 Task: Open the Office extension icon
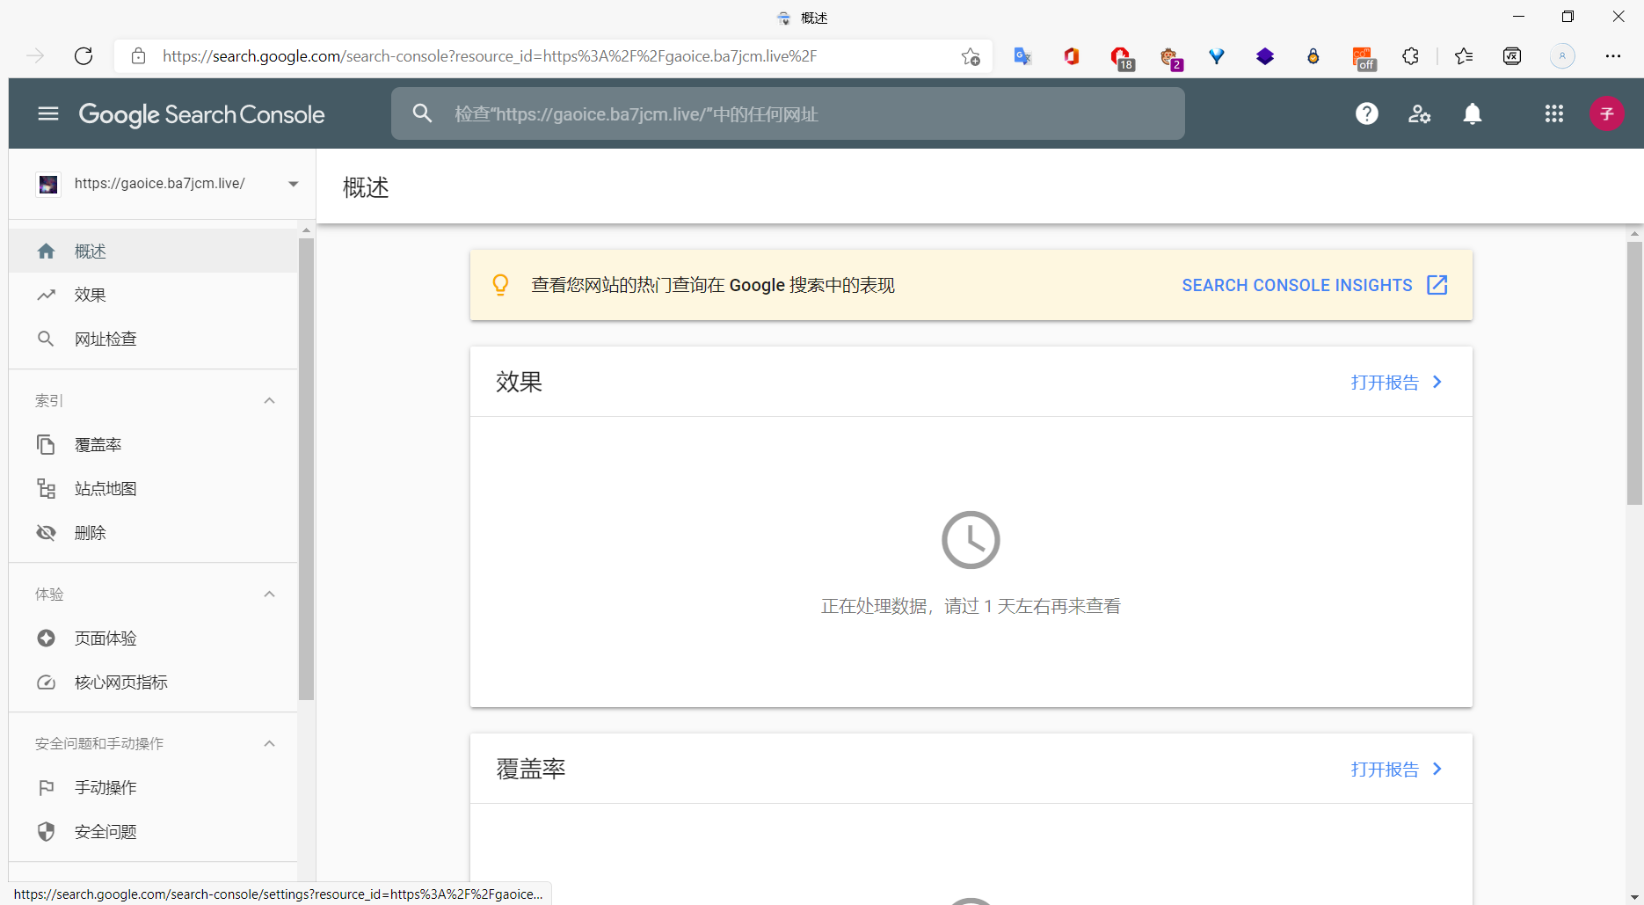1072,56
